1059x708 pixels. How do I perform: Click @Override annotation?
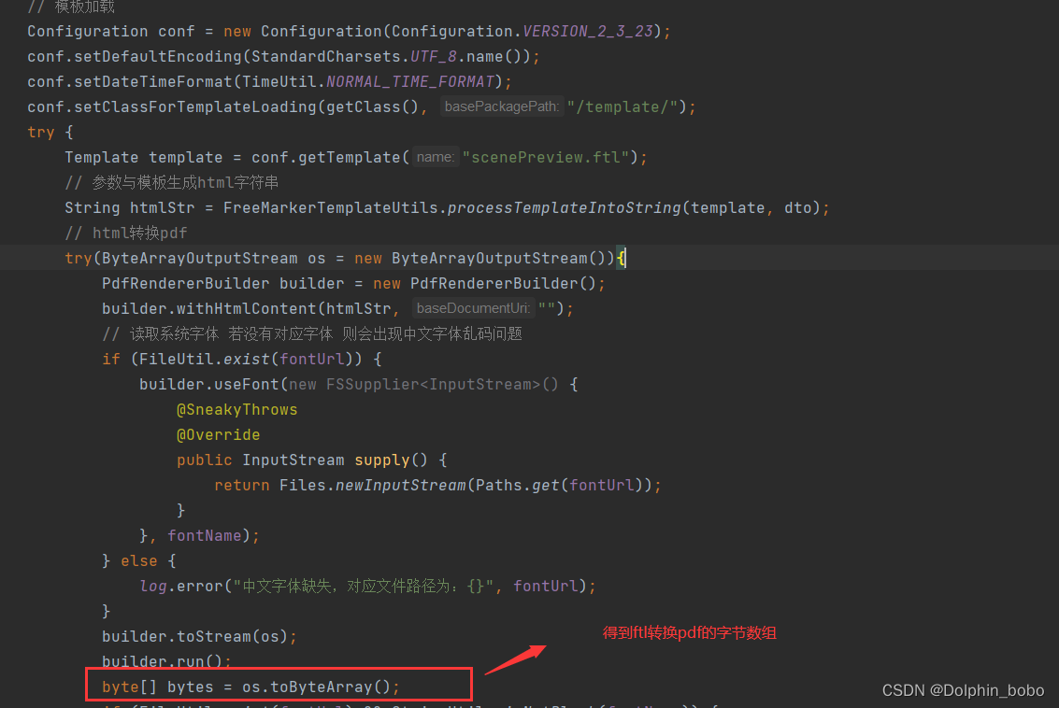(218, 434)
